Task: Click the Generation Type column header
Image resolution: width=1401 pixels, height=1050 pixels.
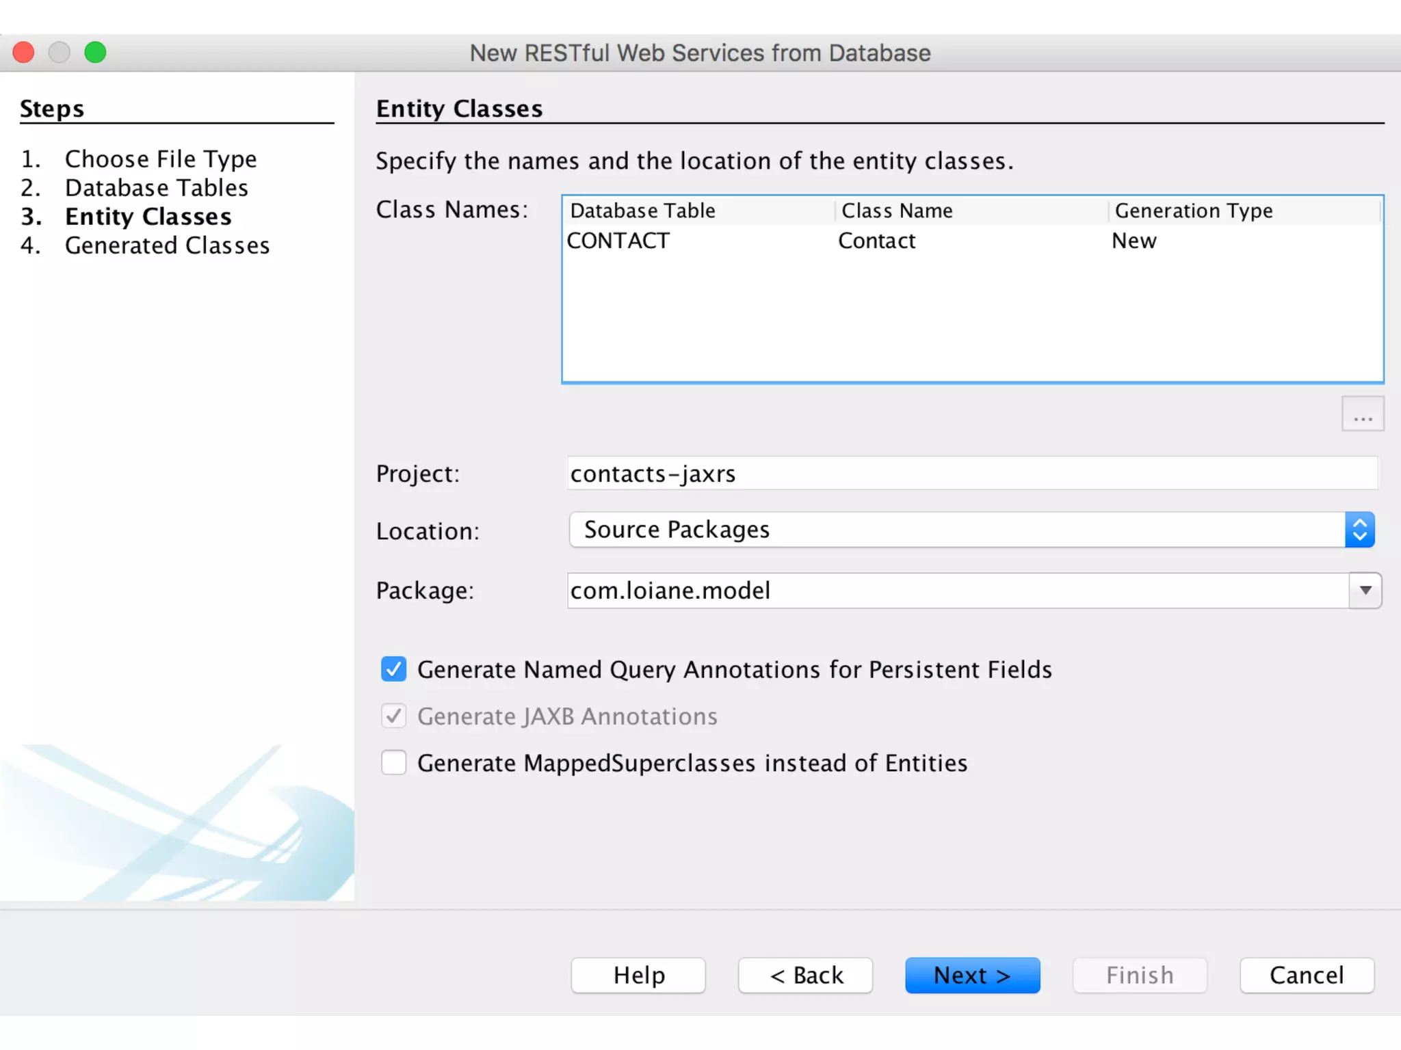Action: pos(1193,211)
